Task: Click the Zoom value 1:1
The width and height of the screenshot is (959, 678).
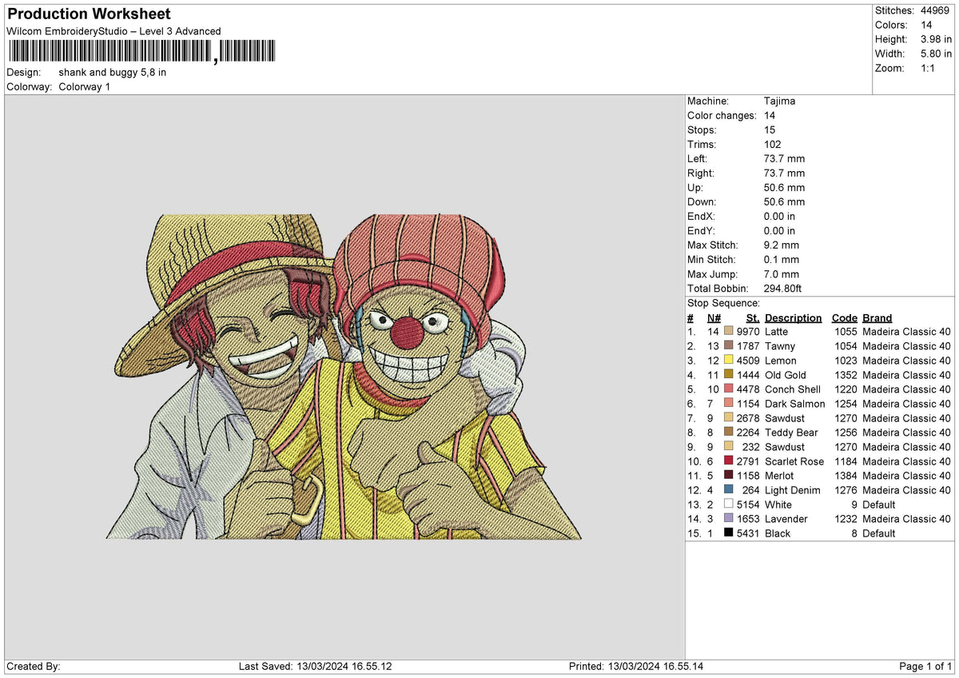Action: pyautogui.click(x=928, y=68)
